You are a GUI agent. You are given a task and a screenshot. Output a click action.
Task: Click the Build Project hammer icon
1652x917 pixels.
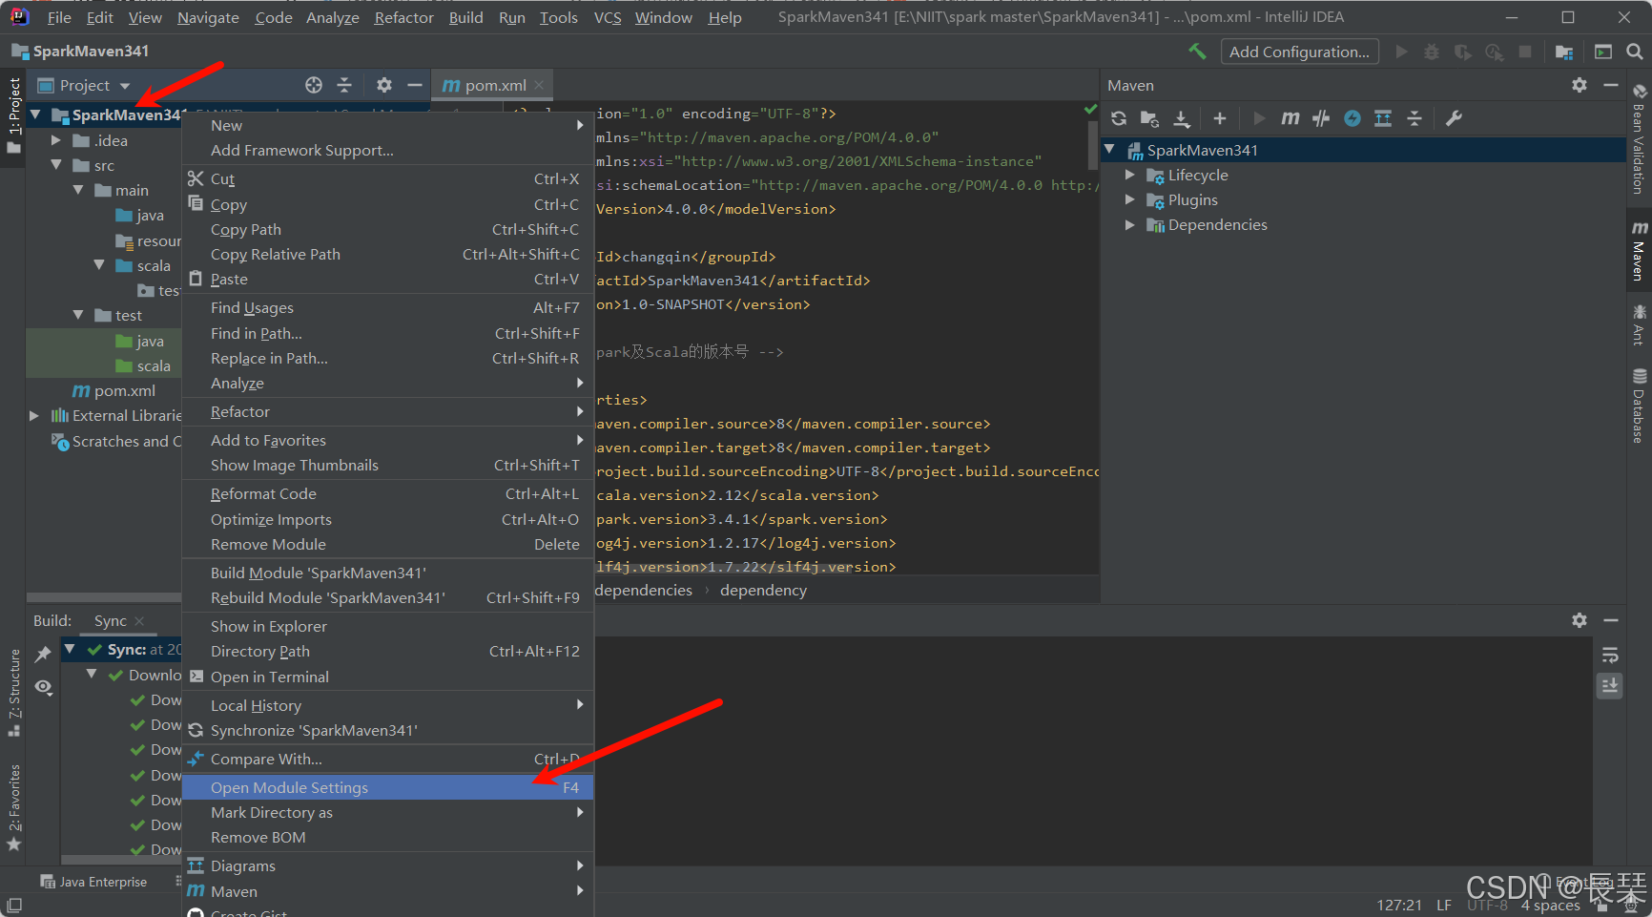click(1197, 52)
